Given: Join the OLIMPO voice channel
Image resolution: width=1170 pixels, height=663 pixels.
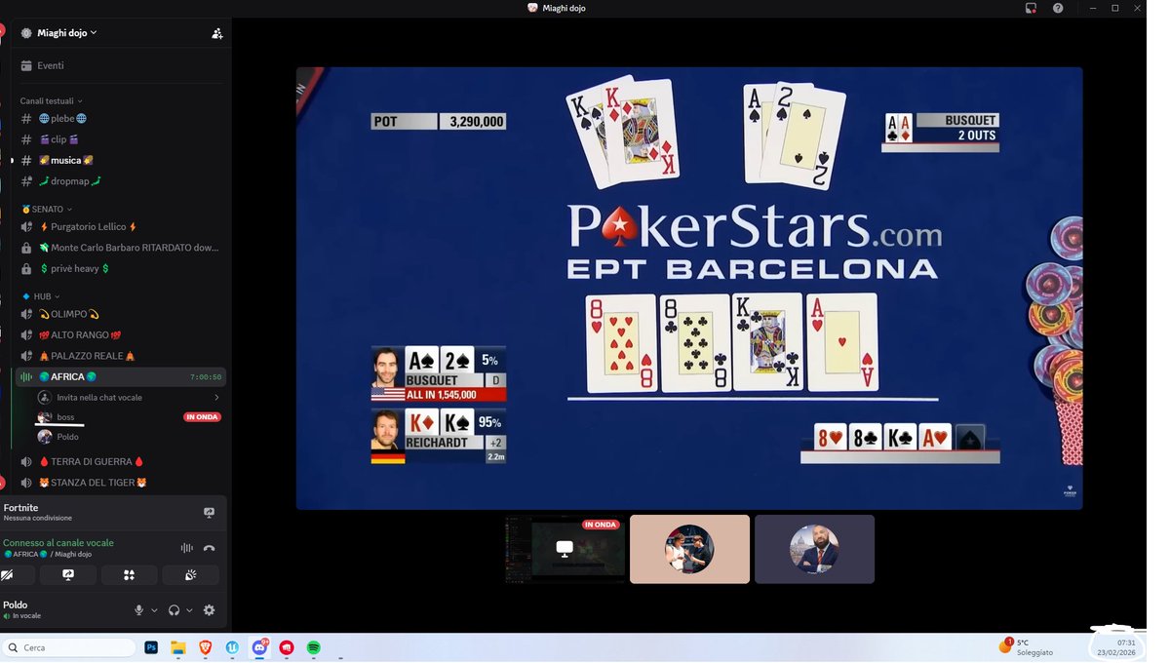Looking at the screenshot, I should 124,314.
